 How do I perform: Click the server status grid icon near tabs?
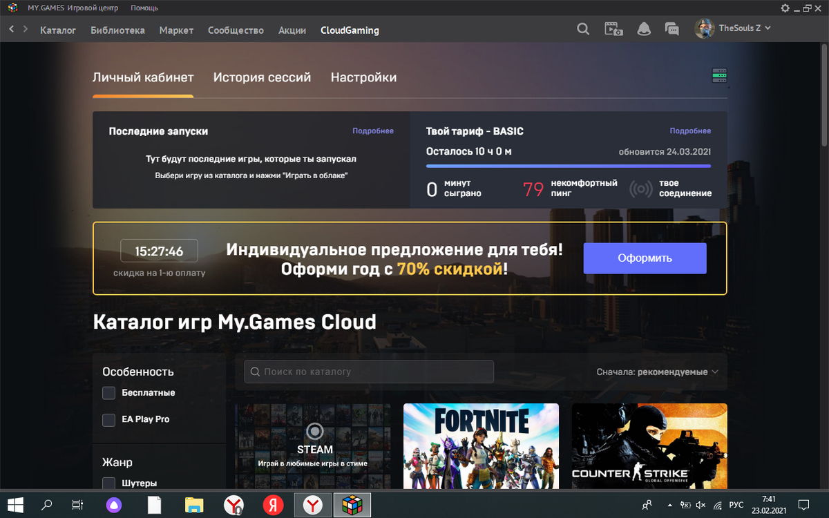tap(719, 75)
